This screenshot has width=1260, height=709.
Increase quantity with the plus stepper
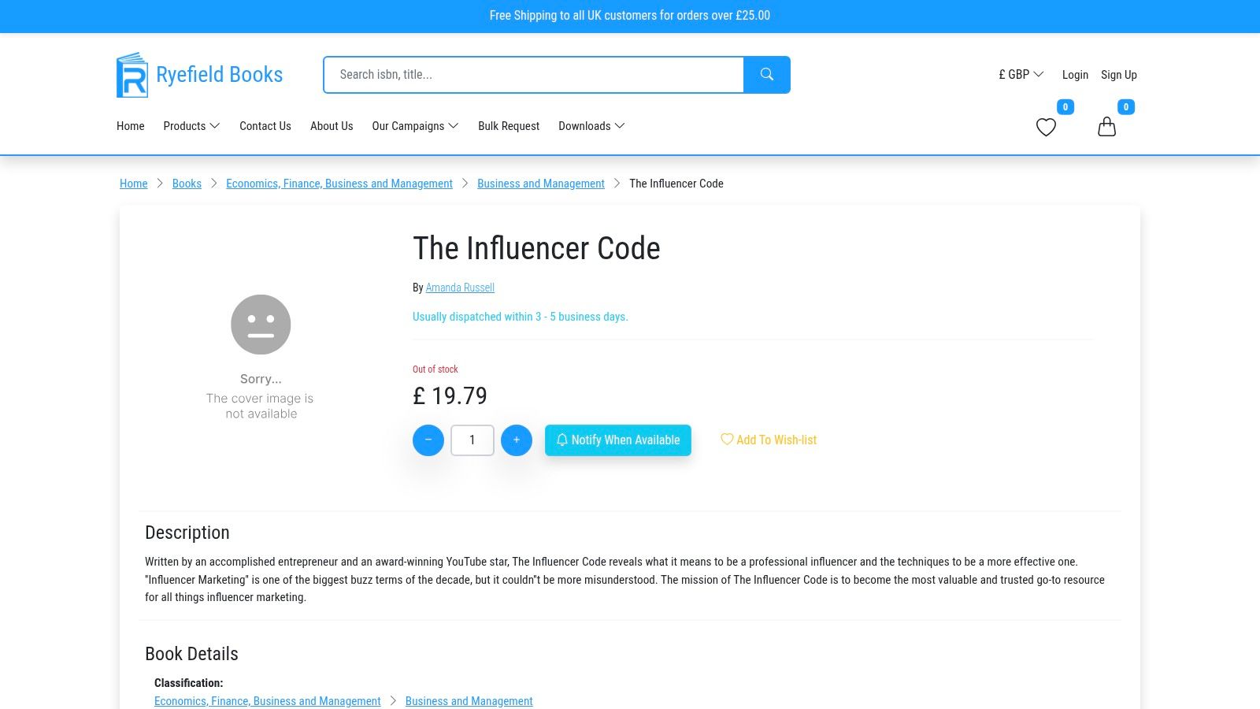click(x=517, y=440)
